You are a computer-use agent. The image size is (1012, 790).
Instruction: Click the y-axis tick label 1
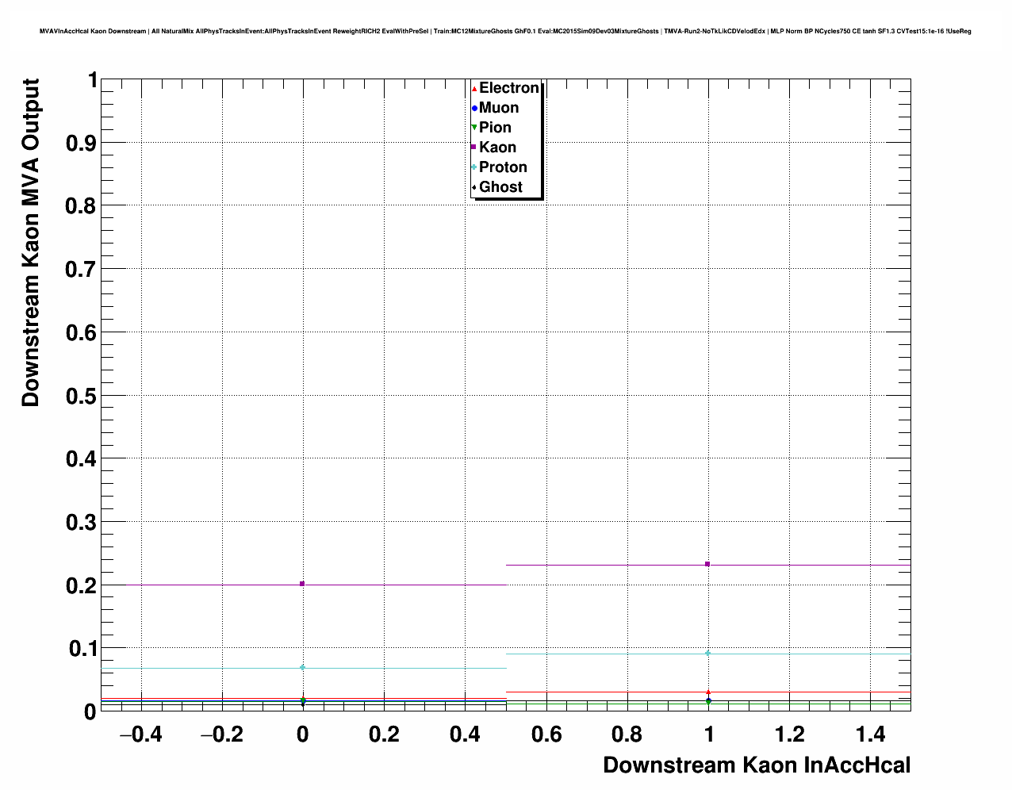tap(93, 80)
